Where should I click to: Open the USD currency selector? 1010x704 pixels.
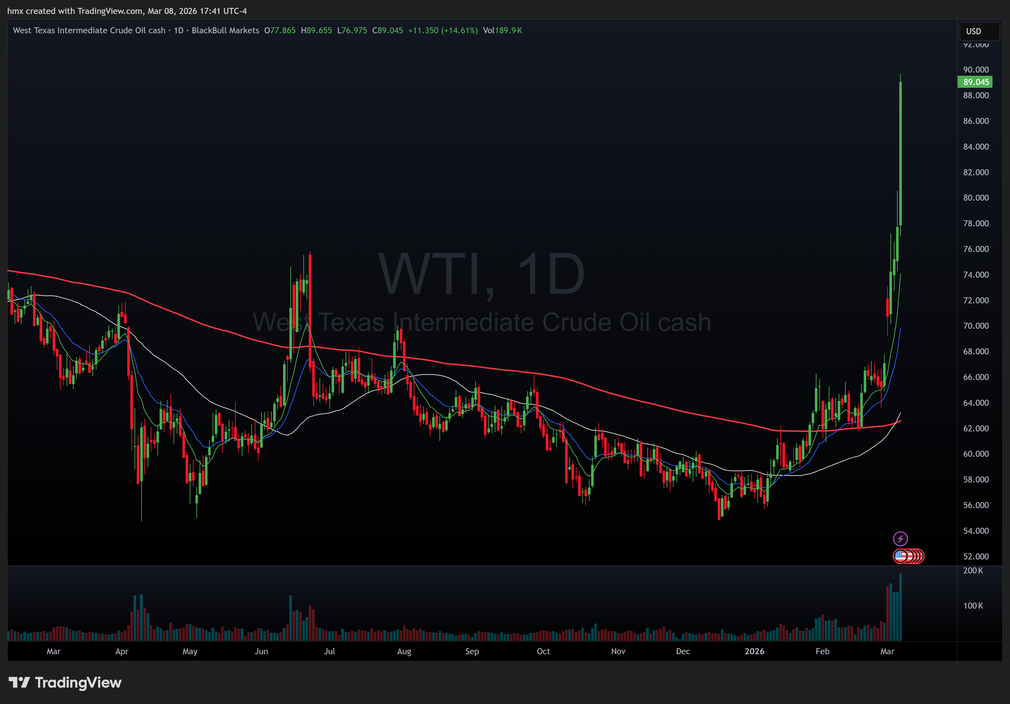(979, 31)
